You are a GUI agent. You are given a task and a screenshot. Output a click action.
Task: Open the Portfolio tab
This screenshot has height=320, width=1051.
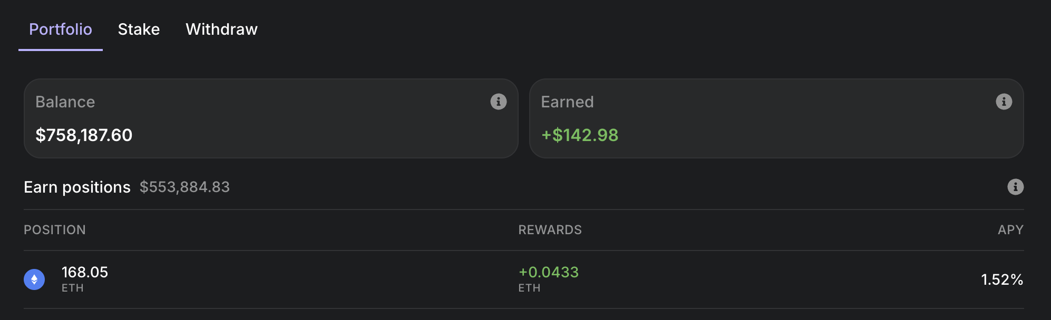[x=61, y=29]
